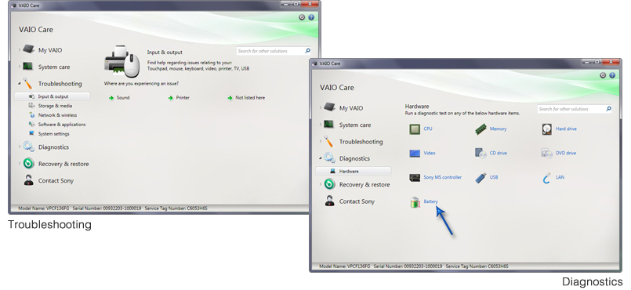The height and width of the screenshot is (290, 631).
Task: Click settings gear icon in Diagnostics window
Action: (x=603, y=75)
